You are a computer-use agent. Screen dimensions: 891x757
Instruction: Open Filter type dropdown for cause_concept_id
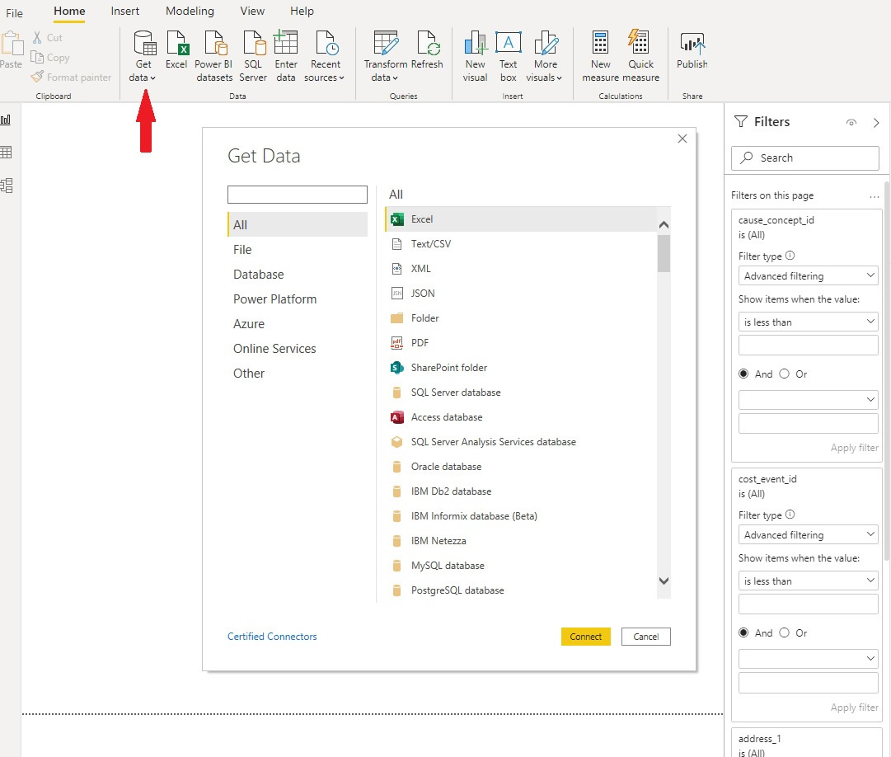point(808,275)
